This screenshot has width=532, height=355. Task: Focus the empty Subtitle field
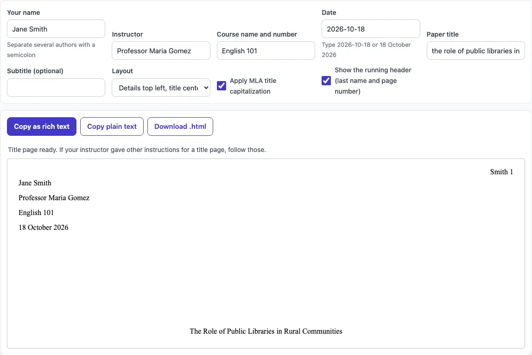(56, 88)
